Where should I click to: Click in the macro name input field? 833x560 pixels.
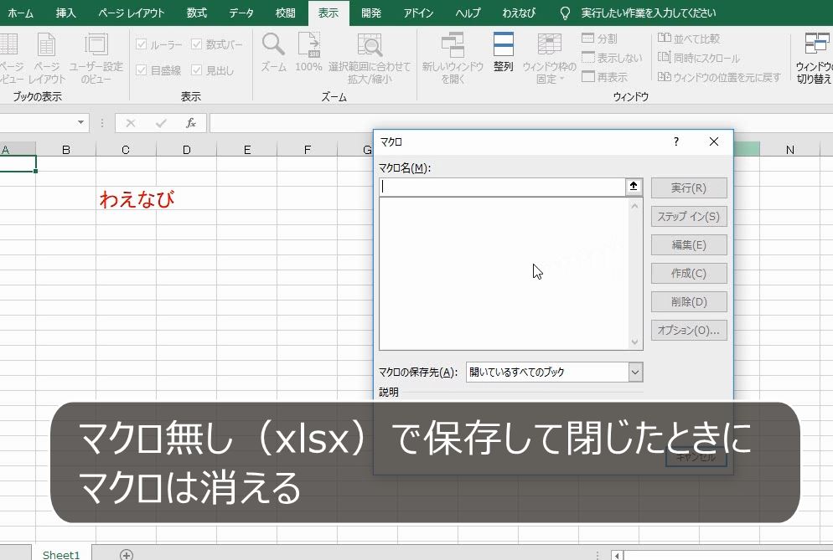point(503,187)
